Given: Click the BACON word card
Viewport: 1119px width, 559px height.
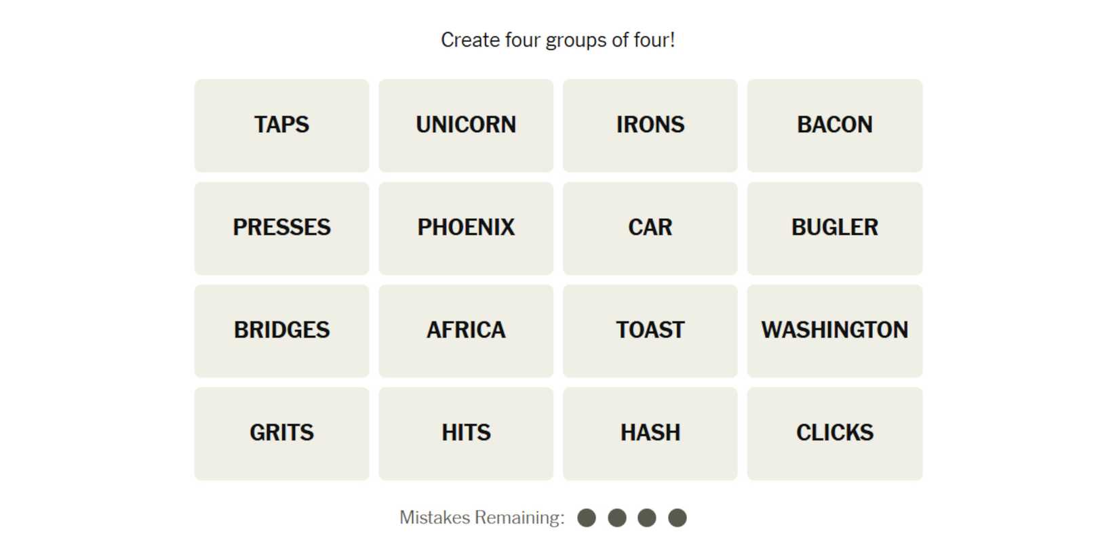Looking at the screenshot, I should [834, 125].
